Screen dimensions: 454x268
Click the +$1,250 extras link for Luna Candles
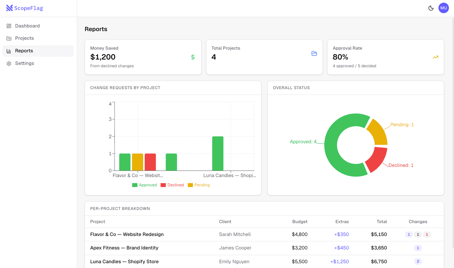339,261
